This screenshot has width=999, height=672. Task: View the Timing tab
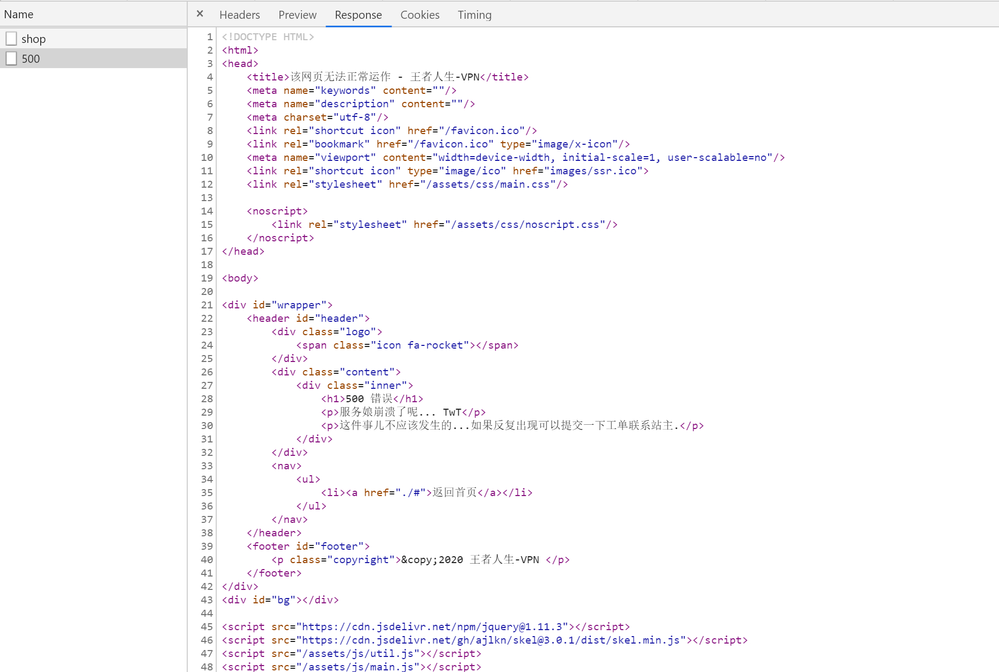pos(474,14)
